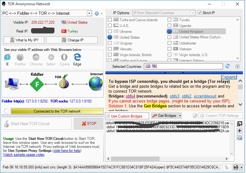The image size is (246, 173).
Task: Open the obfs3 bridges link
Action: [174, 96]
